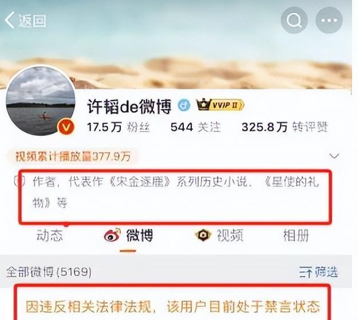View the 325.8万 转评赞 stats
358x320 pixels.
[x=285, y=127]
